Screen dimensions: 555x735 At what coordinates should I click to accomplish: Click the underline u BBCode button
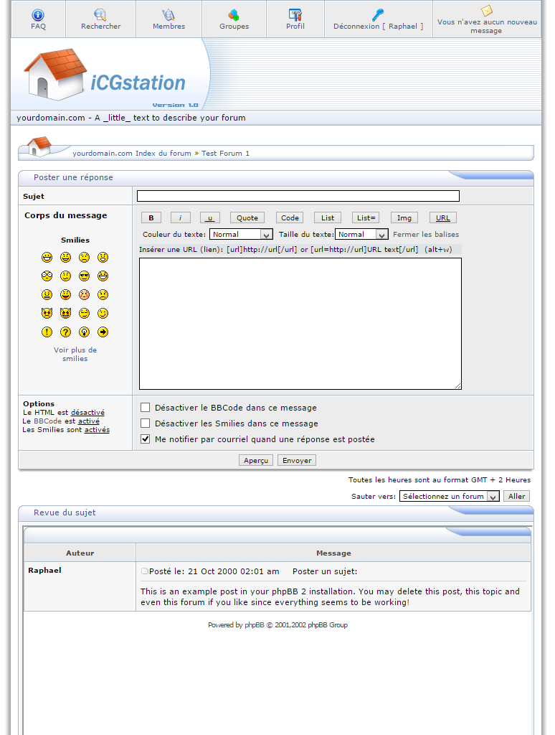coord(210,218)
